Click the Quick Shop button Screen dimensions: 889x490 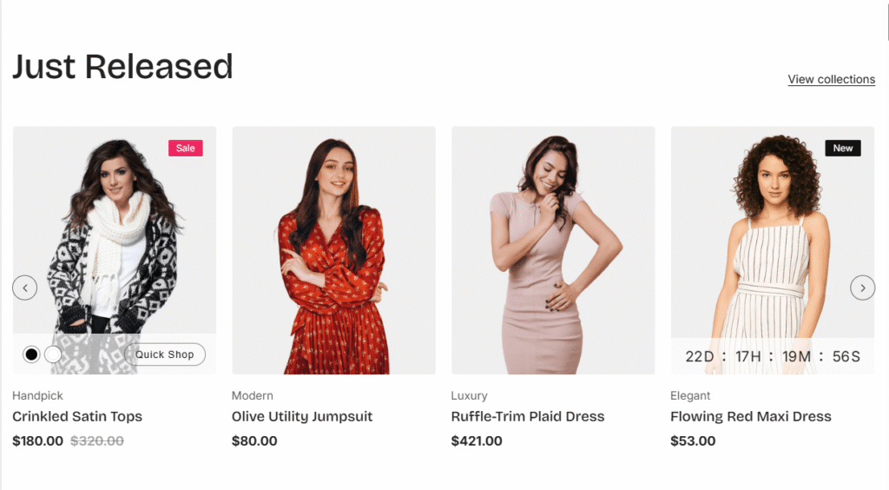[165, 354]
